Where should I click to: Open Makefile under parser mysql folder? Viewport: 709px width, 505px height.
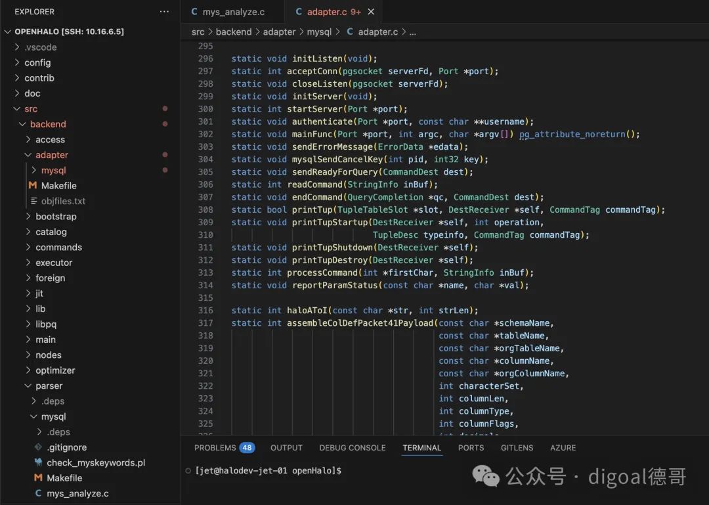click(64, 478)
